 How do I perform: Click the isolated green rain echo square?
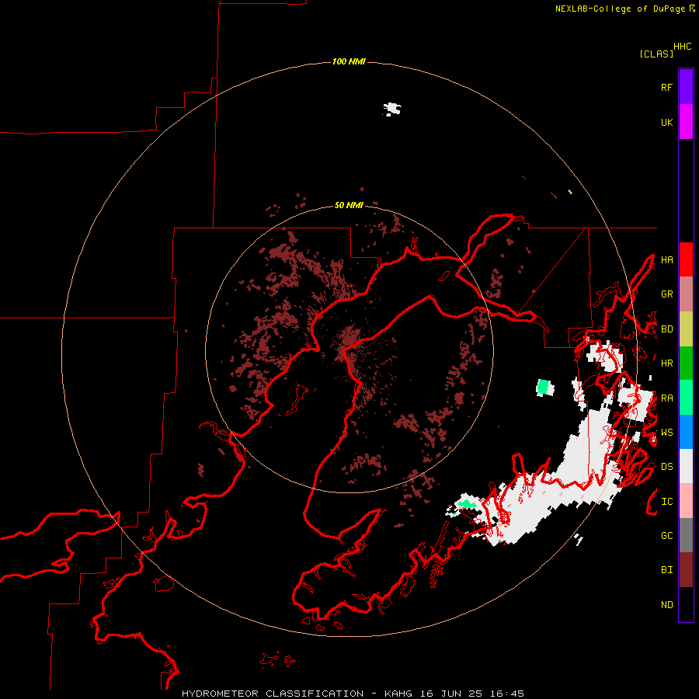click(x=544, y=387)
